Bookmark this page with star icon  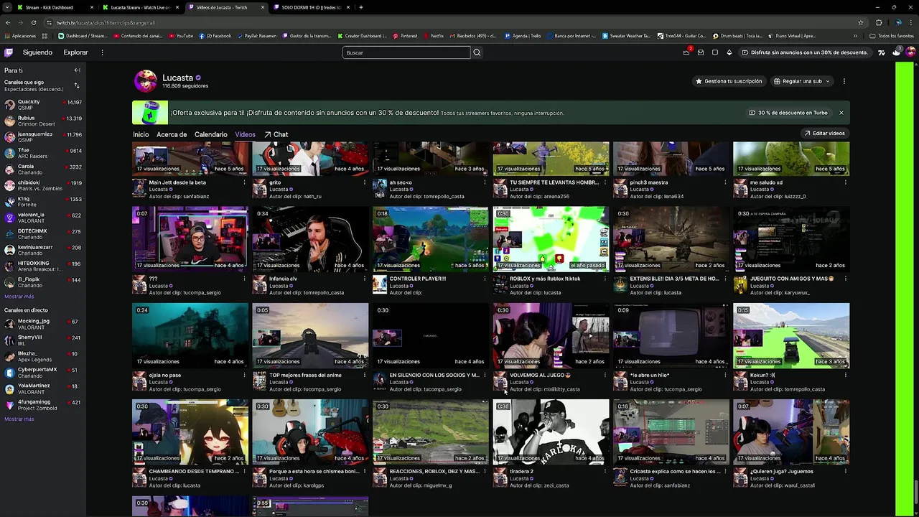pyautogui.click(x=860, y=22)
